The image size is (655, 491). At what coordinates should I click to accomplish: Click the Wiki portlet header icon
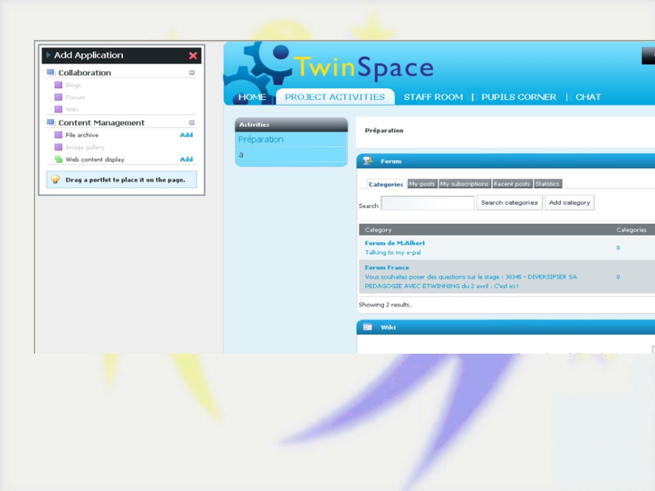coord(367,327)
